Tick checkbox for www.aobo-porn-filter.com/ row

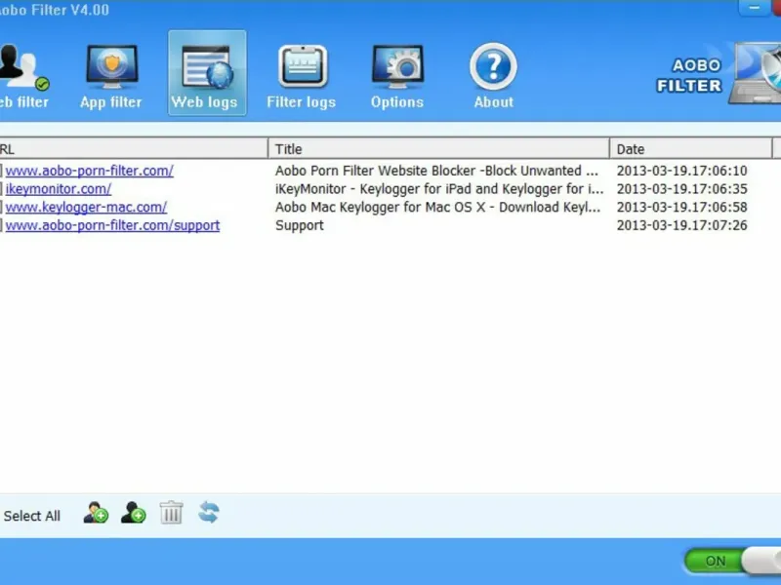1,171
